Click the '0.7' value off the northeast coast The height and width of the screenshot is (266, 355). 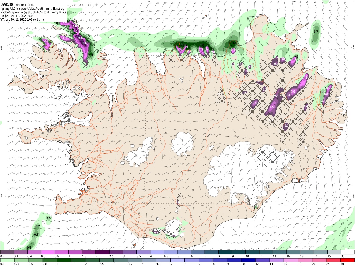coord(316,32)
